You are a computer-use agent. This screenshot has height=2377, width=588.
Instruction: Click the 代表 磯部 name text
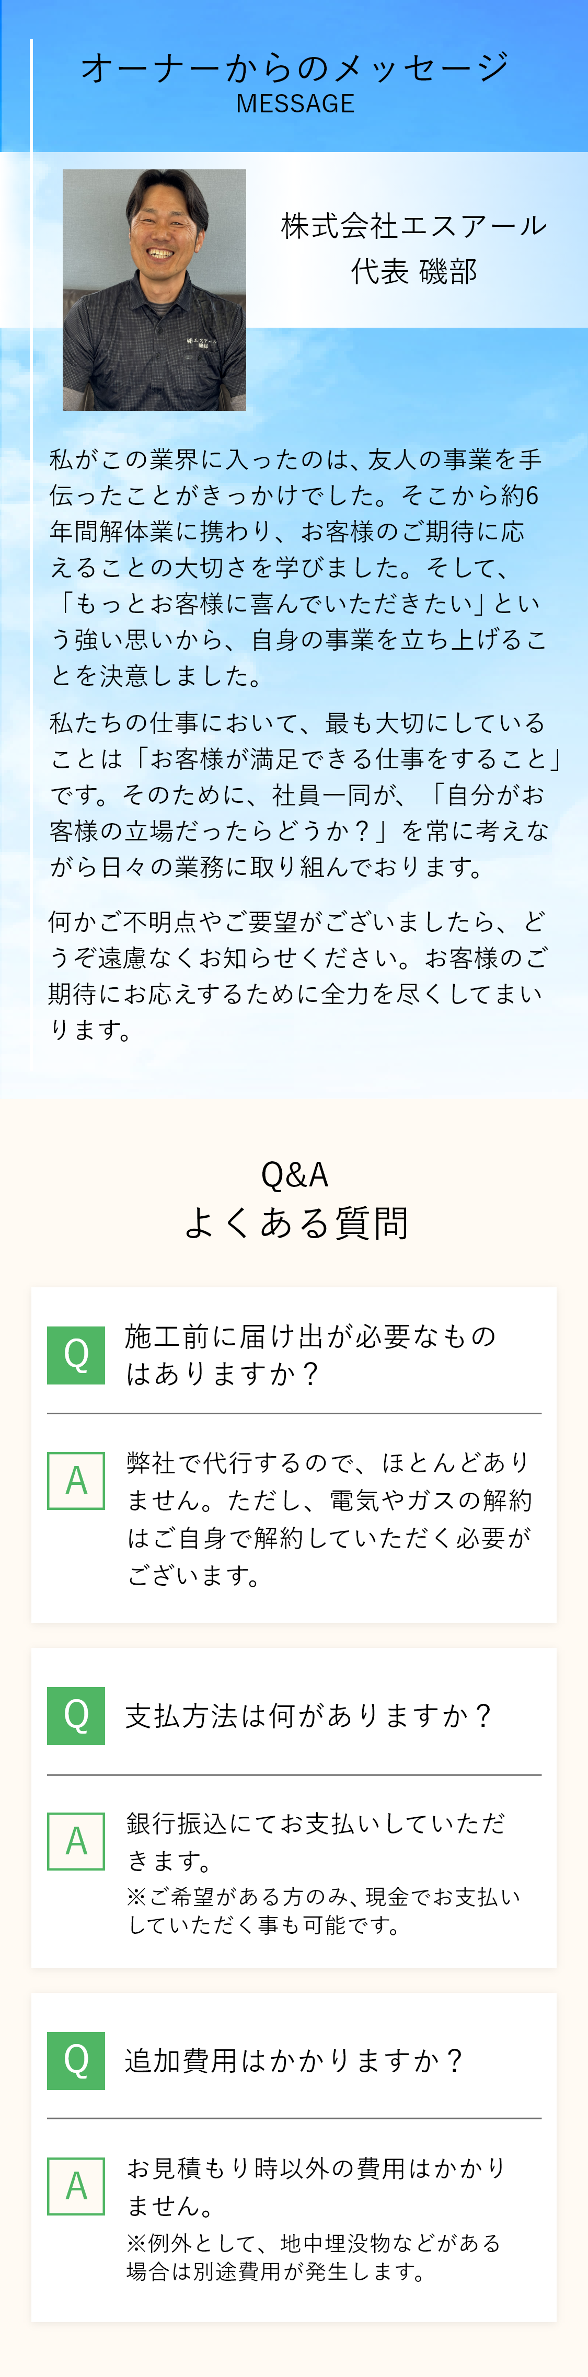point(413,271)
